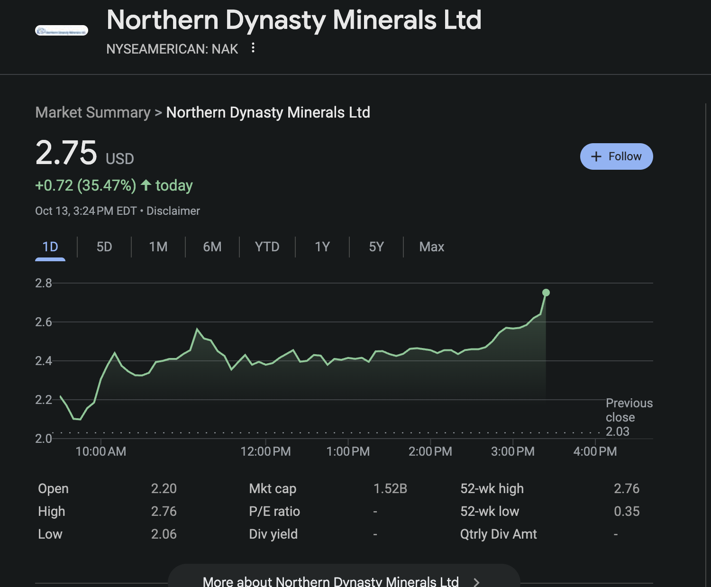Click the P/E ratio label
Screen dimensions: 711x587
(x=274, y=511)
